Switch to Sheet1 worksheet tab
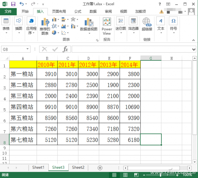198x178 pixels. coord(38,167)
